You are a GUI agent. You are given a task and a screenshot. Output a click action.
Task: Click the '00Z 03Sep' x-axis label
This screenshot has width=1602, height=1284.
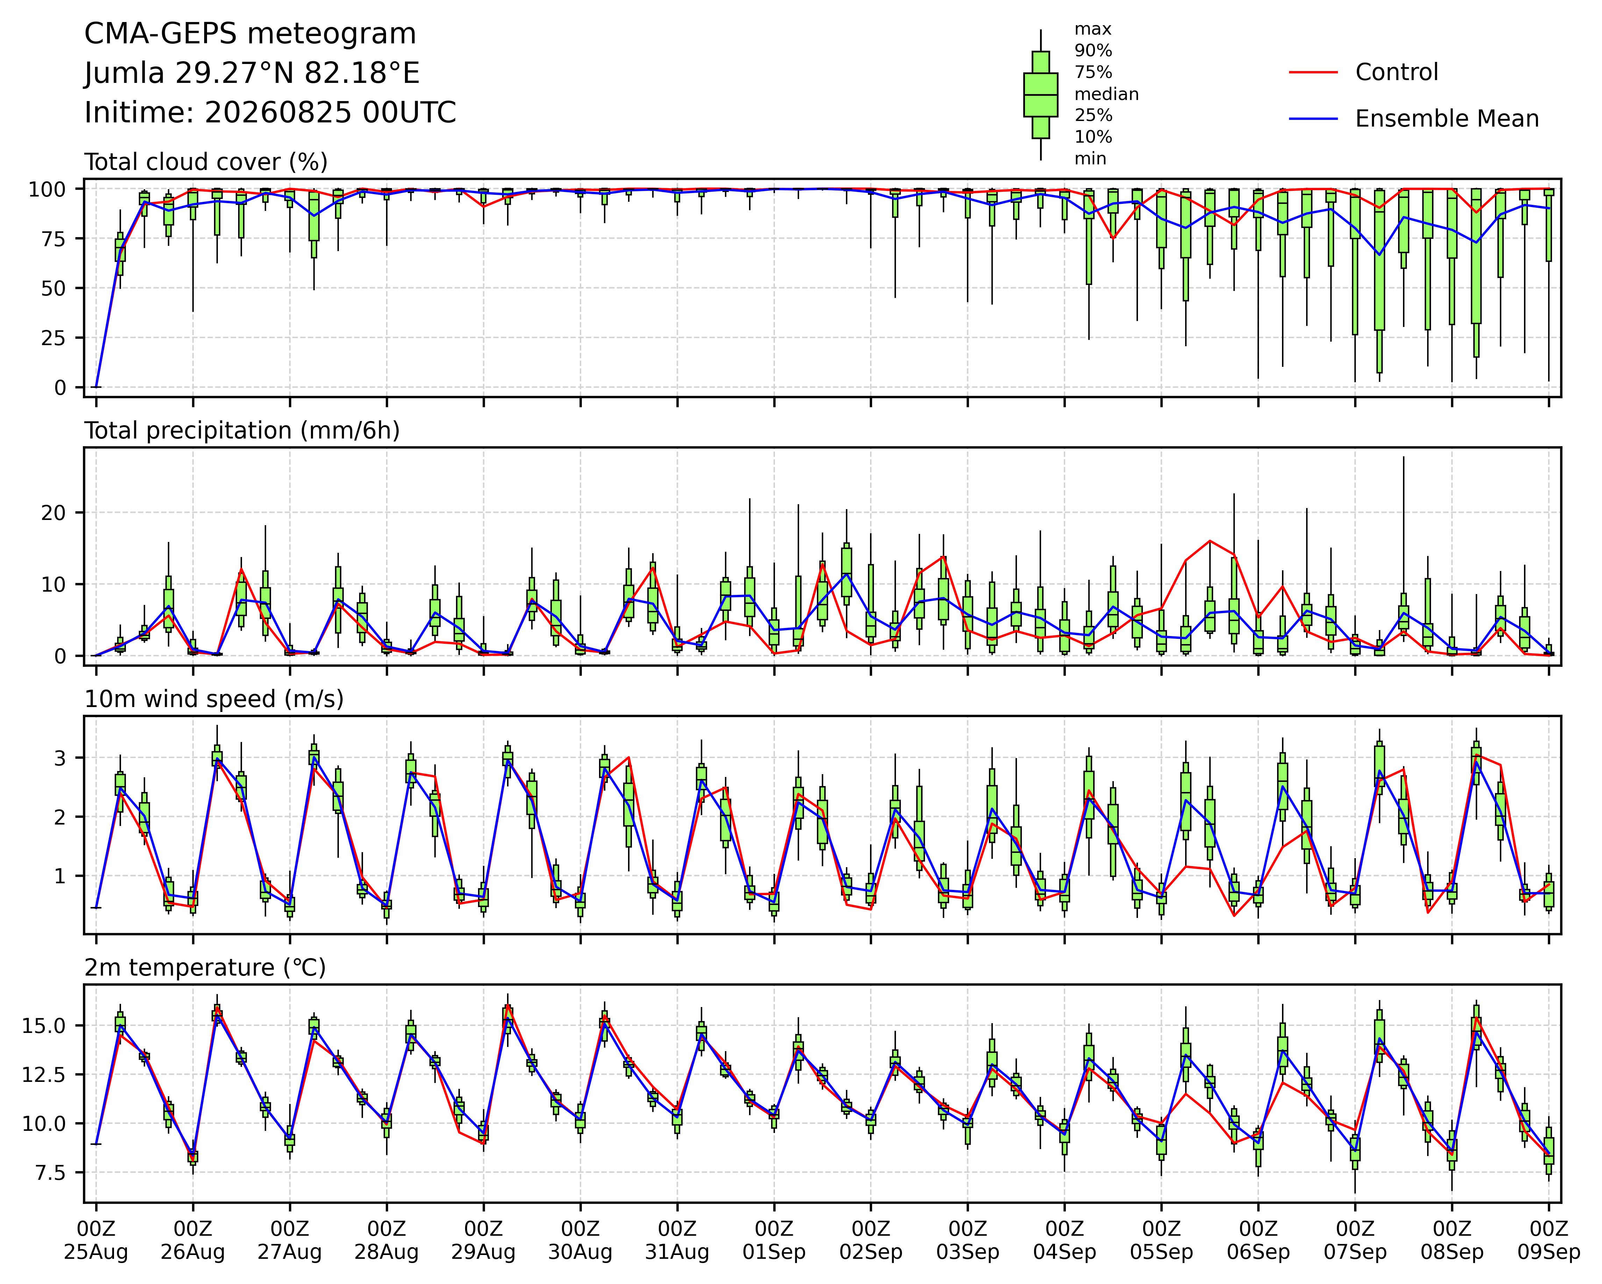coord(967,1240)
